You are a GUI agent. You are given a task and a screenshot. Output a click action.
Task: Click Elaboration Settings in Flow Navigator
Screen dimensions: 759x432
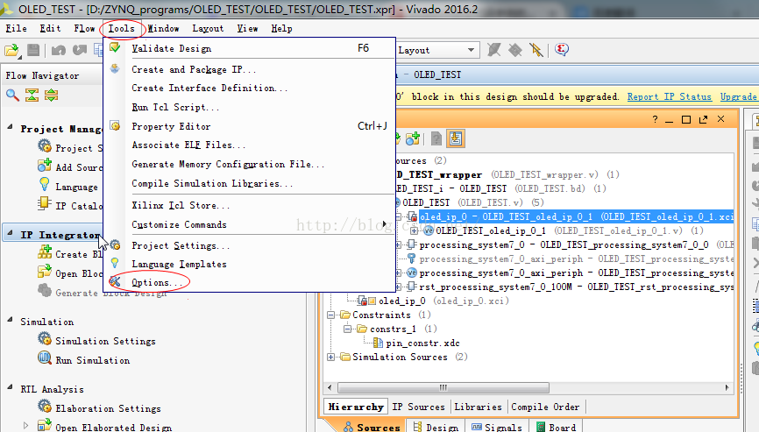point(108,408)
